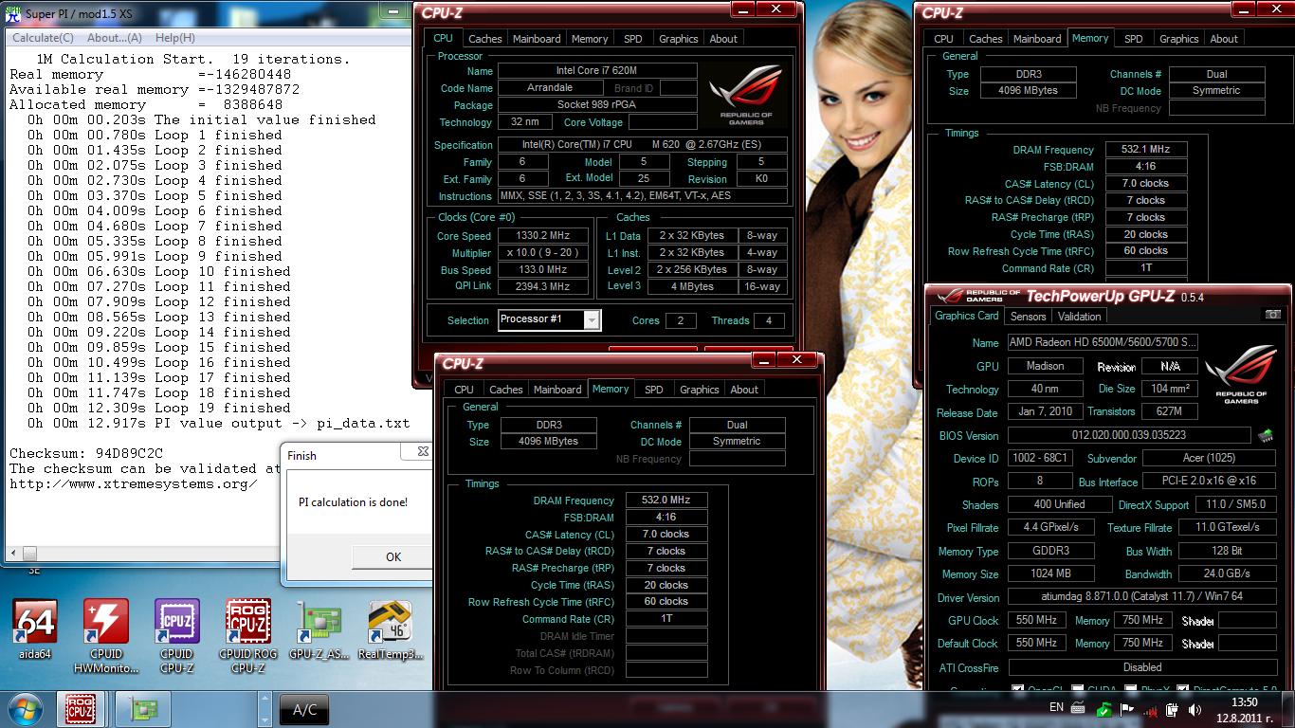Click the Loop 19 finished line in Super PI

159,408
